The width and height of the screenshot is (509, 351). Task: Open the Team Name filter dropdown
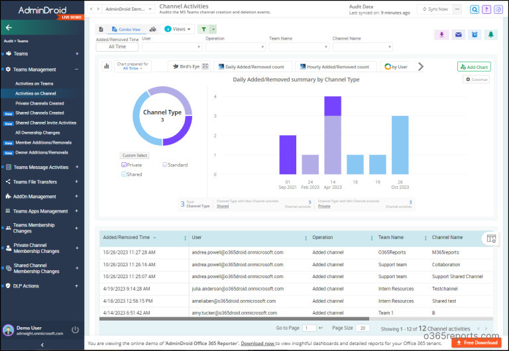pos(299,47)
